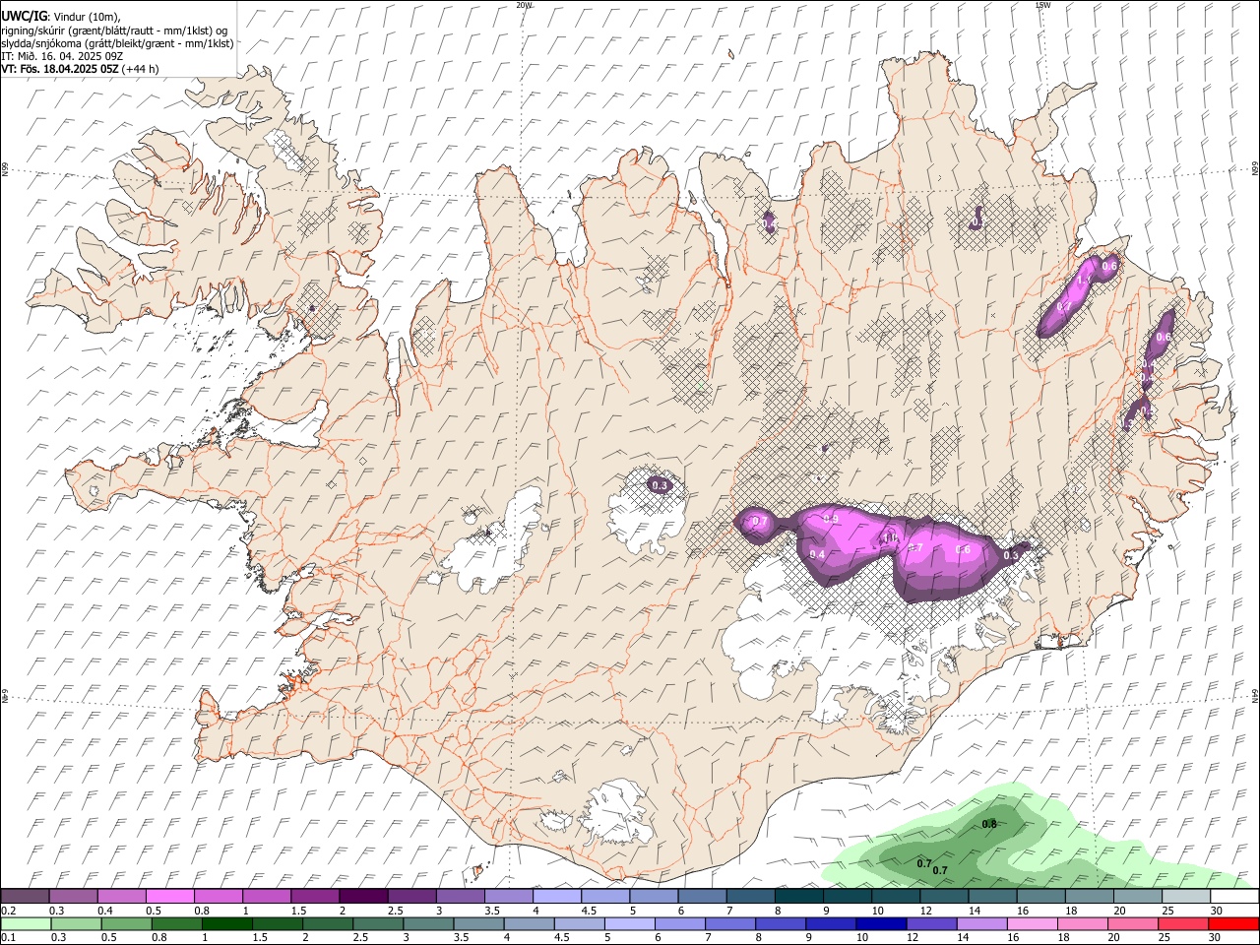Click the gray-green 2.5–3 bottom-row legend swatch
The width and height of the screenshot is (1260, 945).
tap(379, 924)
